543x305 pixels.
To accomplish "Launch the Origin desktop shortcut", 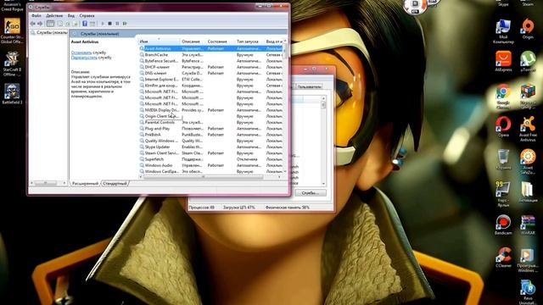I will (528, 29).
